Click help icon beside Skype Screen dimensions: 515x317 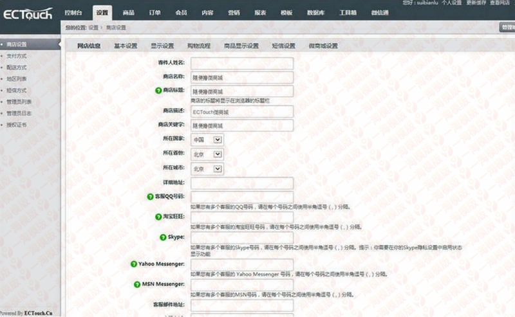pos(163,237)
